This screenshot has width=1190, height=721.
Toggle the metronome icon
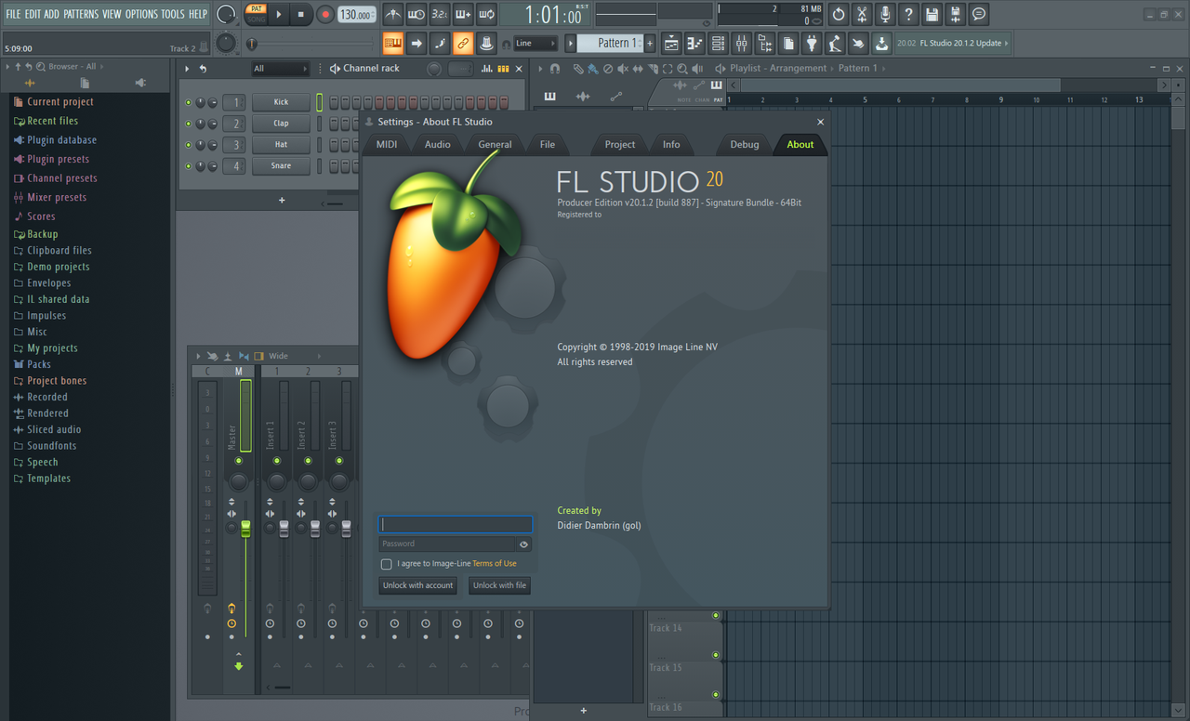point(392,14)
